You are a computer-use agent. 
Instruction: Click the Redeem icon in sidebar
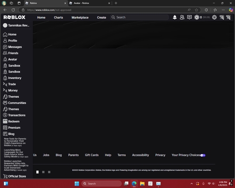coord(5,121)
